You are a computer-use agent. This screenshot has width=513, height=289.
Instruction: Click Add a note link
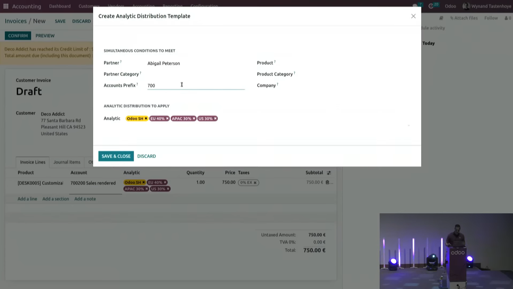point(85,199)
